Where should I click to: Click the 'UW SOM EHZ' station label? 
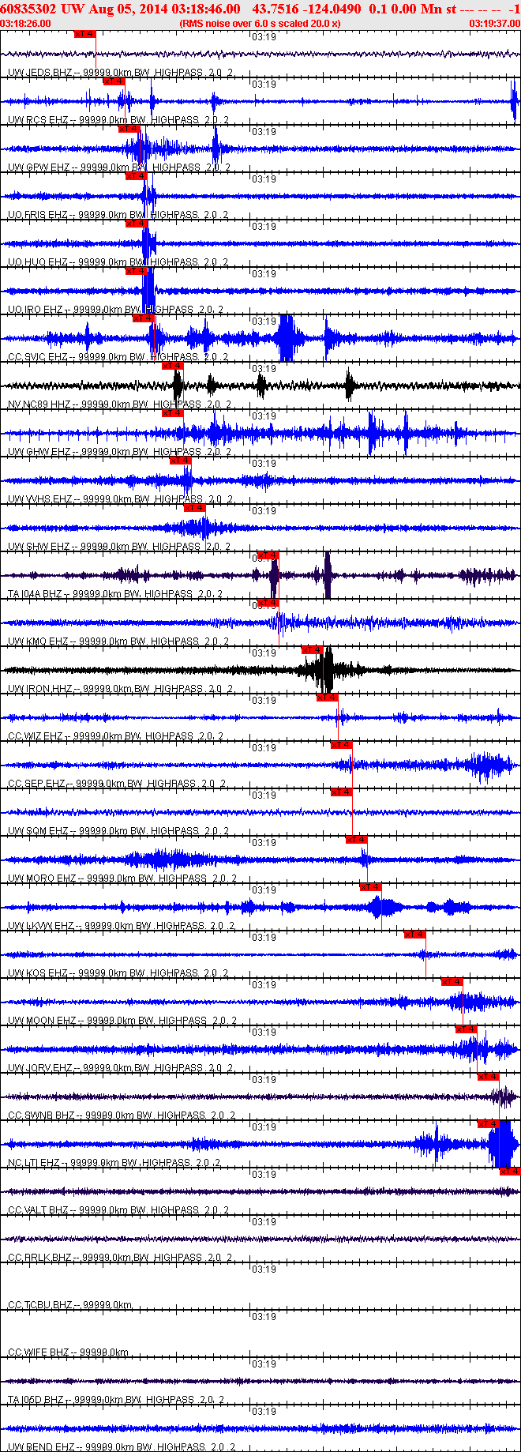pos(39,831)
